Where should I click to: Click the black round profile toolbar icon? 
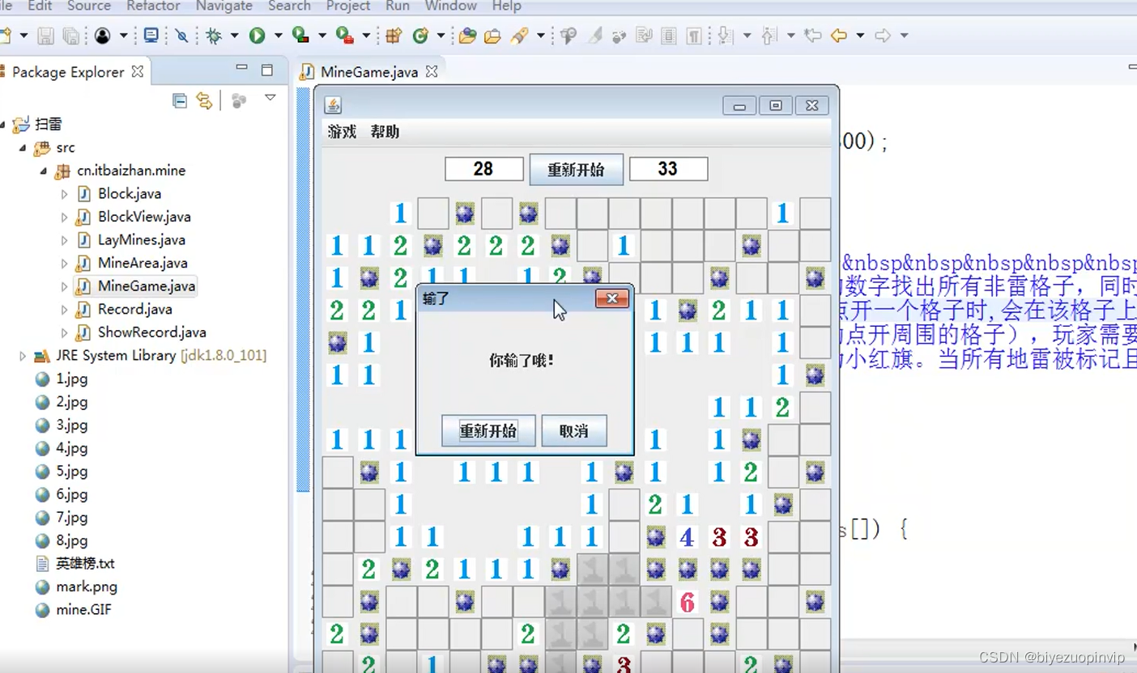click(102, 36)
